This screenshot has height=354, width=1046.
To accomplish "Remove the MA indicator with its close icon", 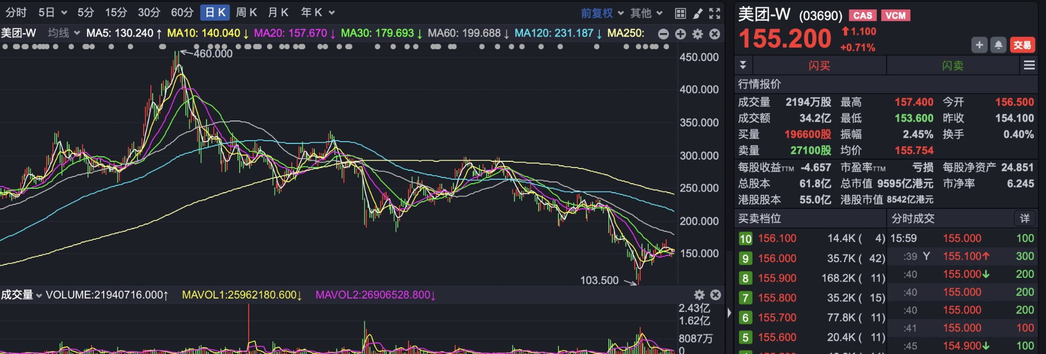I will (x=714, y=34).
